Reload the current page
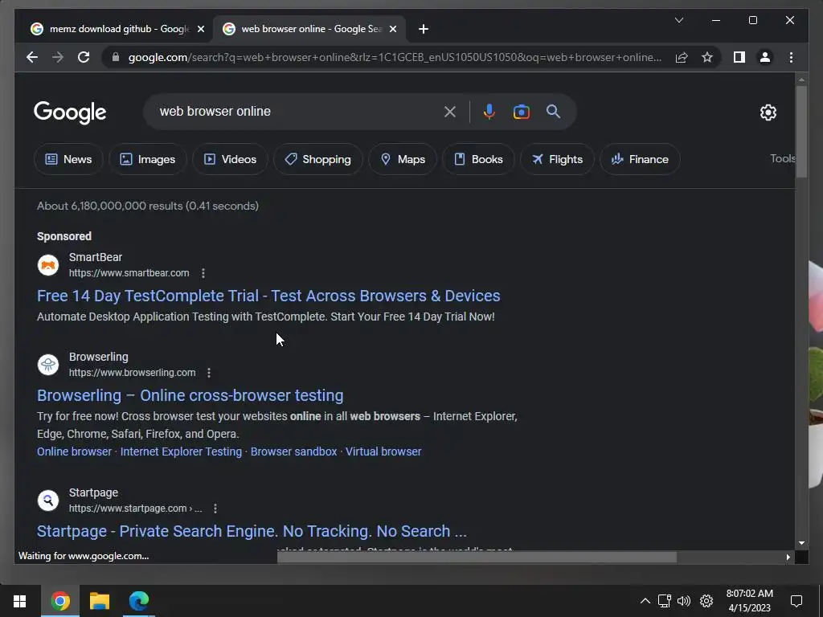The width and height of the screenshot is (823, 617). pyautogui.click(x=84, y=57)
